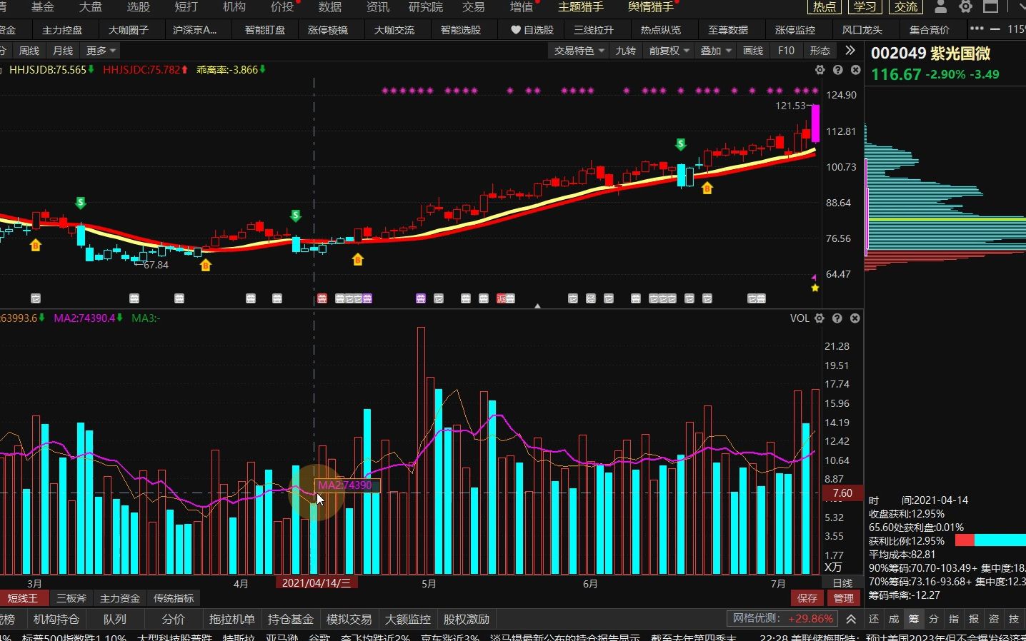Open the 主题猎手 menu

click(x=580, y=7)
